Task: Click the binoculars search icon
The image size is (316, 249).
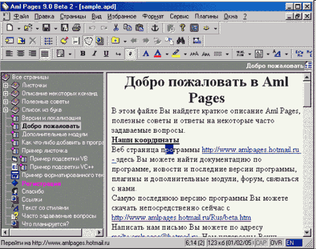Action: point(181,41)
